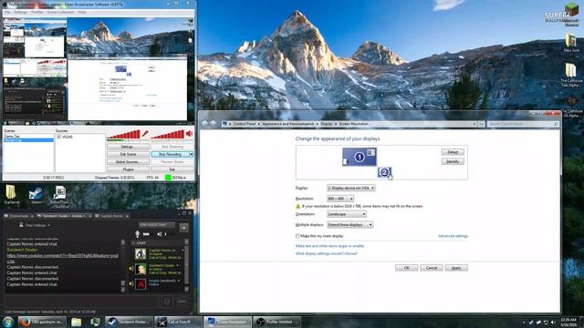This screenshot has height=328, width=584.
Task: Click the microphone icon in Steam voice controls
Action: tap(137, 234)
